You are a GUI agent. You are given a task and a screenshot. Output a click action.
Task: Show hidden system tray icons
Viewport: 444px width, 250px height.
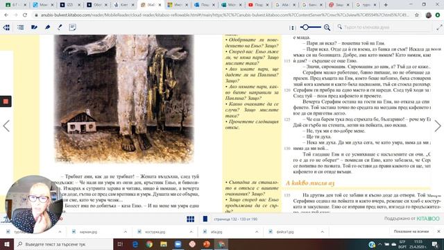coord(379,244)
